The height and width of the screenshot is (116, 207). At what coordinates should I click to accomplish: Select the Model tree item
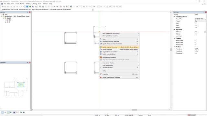coord(9,18)
